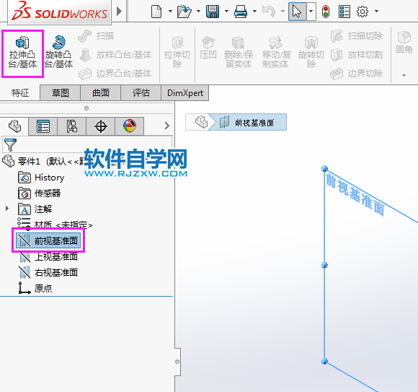Click the Boundary Boss/Base (边界凸台/基体) tool
The width and height of the screenshot is (418, 392).
click(x=115, y=74)
